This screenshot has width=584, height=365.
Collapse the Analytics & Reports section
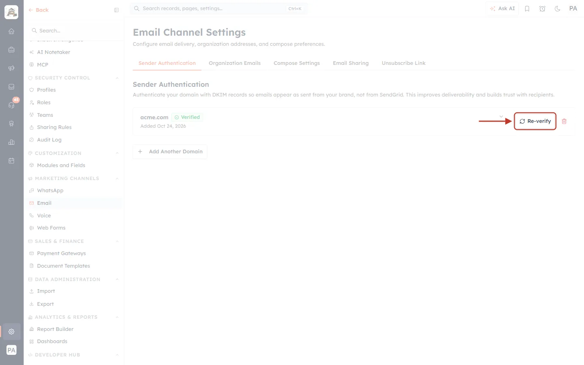117,317
